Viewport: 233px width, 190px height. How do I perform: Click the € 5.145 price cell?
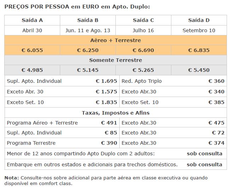point(88,70)
